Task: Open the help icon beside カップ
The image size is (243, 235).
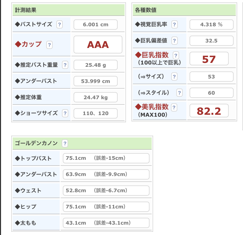Action: pyautogui.click(x=50, y=45)
